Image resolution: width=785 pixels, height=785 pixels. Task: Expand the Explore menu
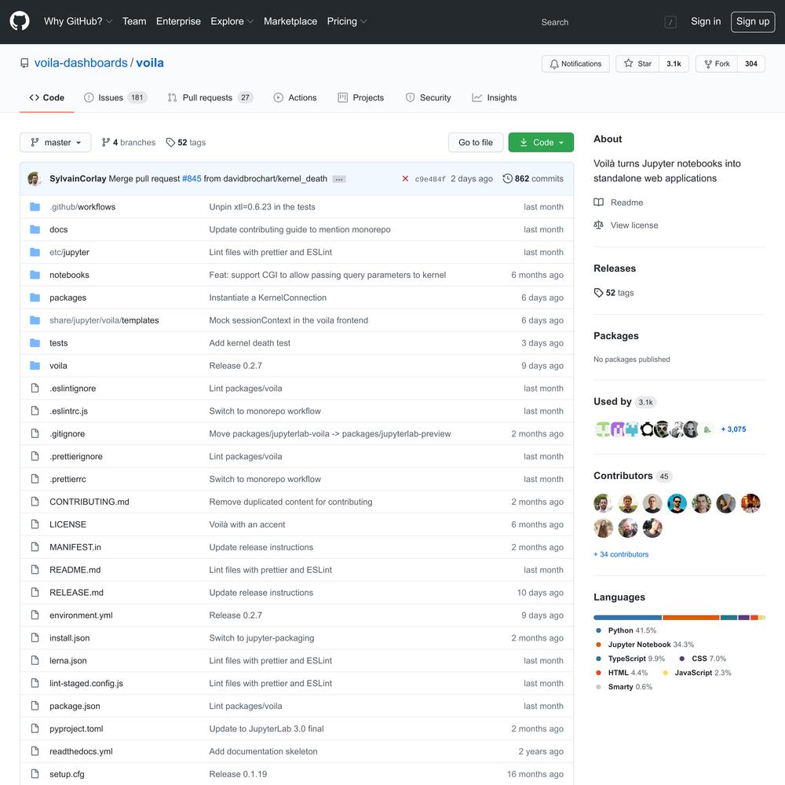click(x=232, y=21)
